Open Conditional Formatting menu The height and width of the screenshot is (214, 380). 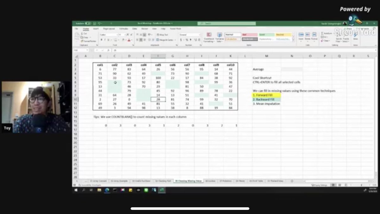click(x=209, y=37)
